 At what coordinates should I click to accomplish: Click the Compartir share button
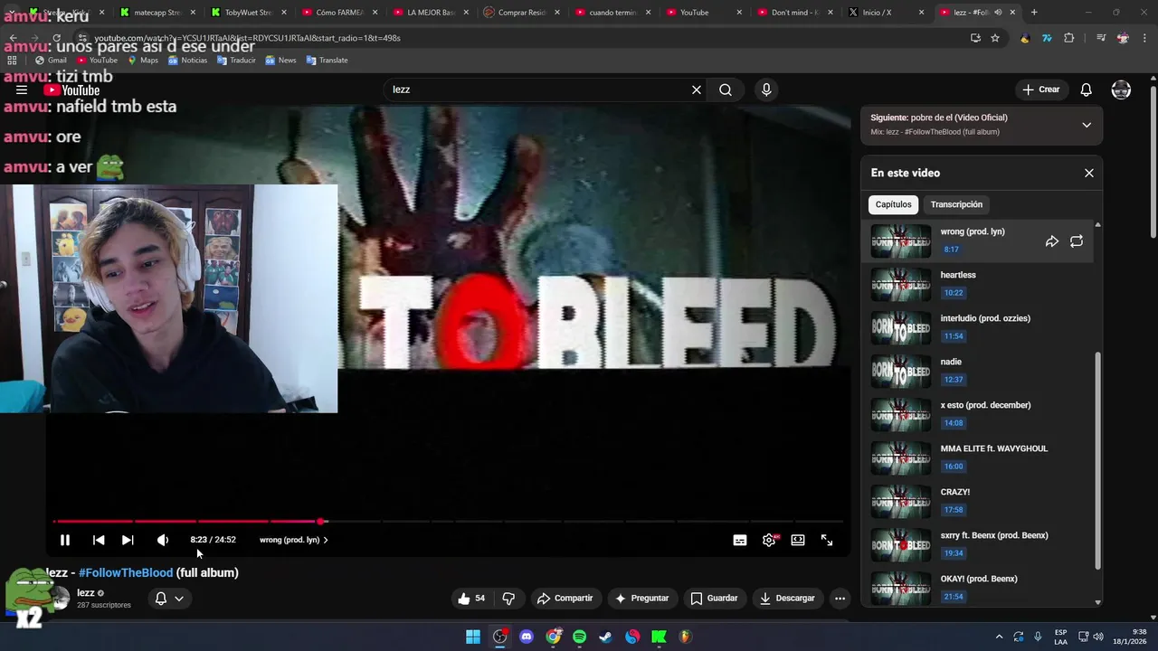coord(565,599)
